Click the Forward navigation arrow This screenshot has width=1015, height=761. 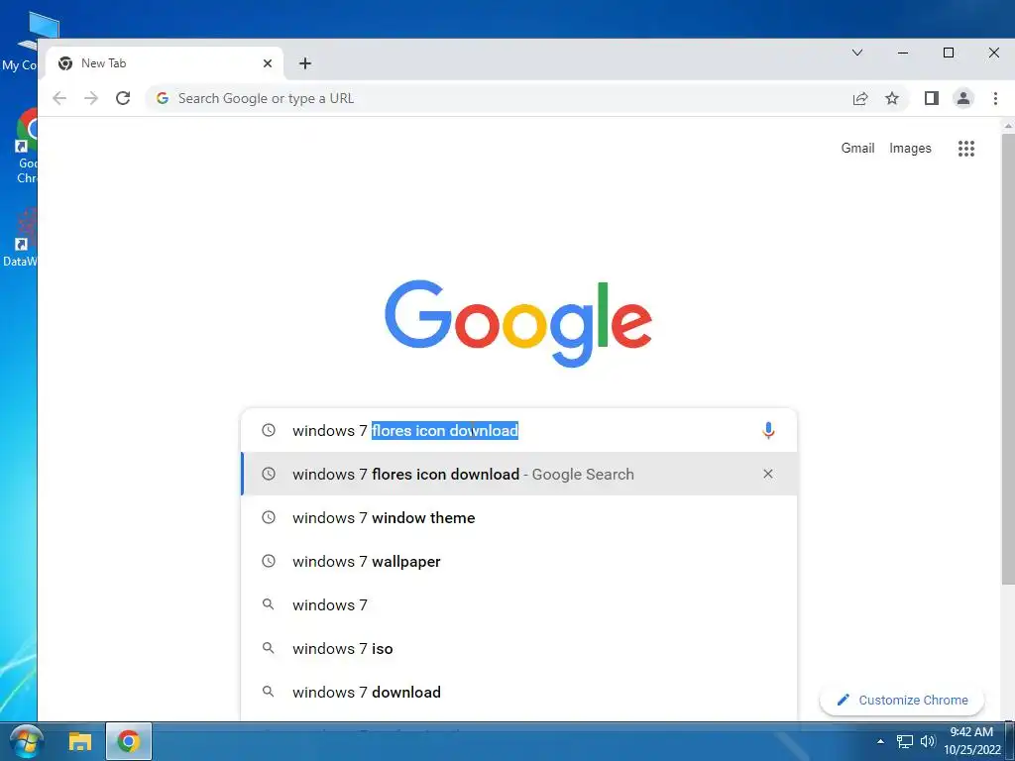[x=91, y=98]
